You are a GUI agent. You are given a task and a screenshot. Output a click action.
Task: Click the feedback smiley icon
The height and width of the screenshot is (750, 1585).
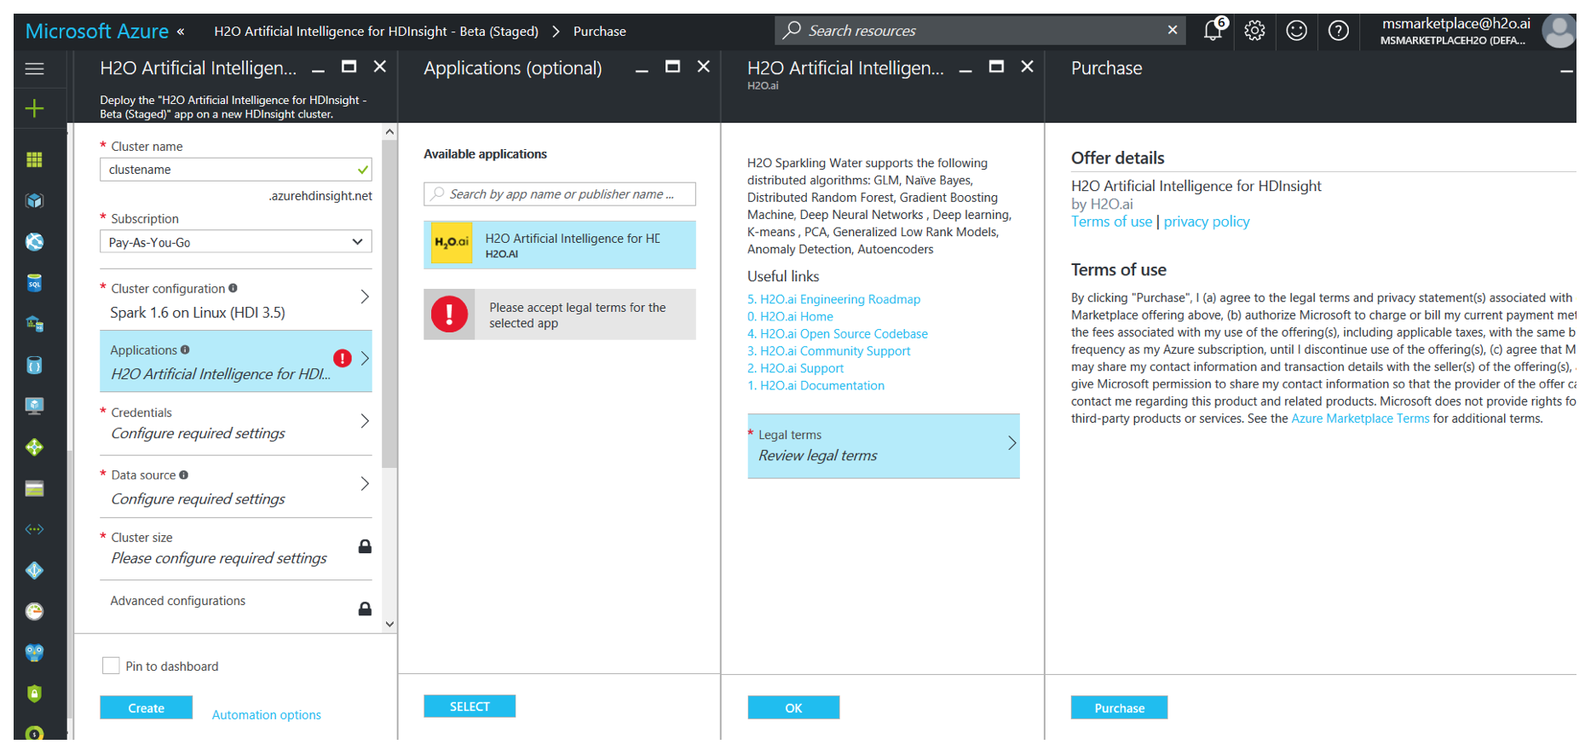[1296, 32]
